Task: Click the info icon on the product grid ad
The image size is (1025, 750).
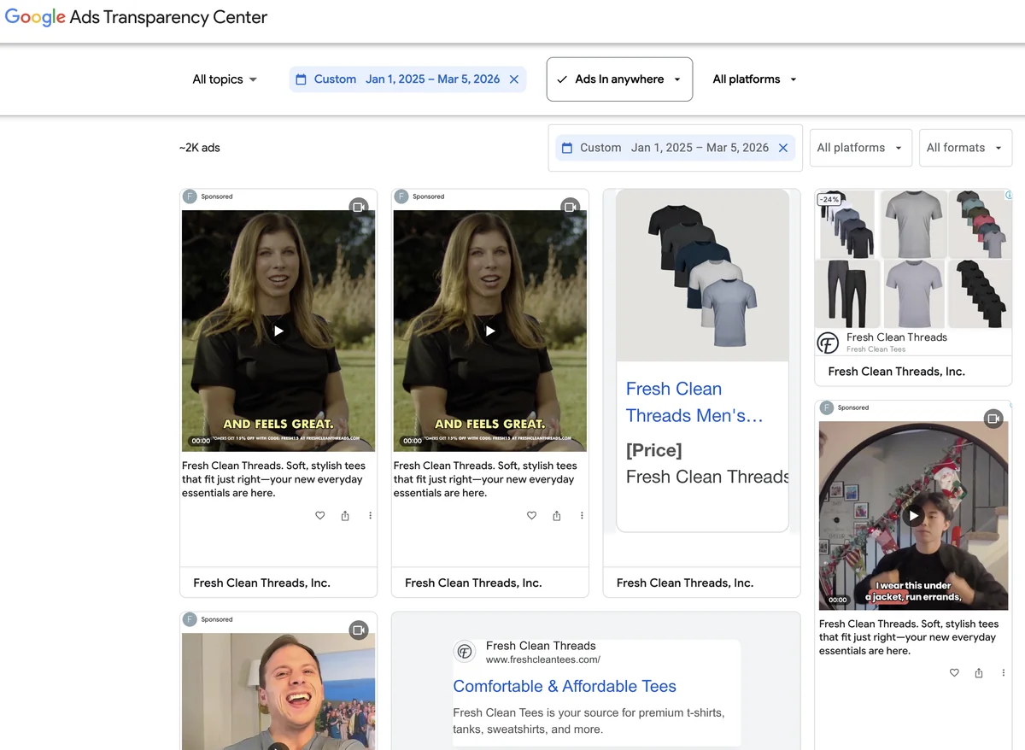Action: [x=1010, y=196]
